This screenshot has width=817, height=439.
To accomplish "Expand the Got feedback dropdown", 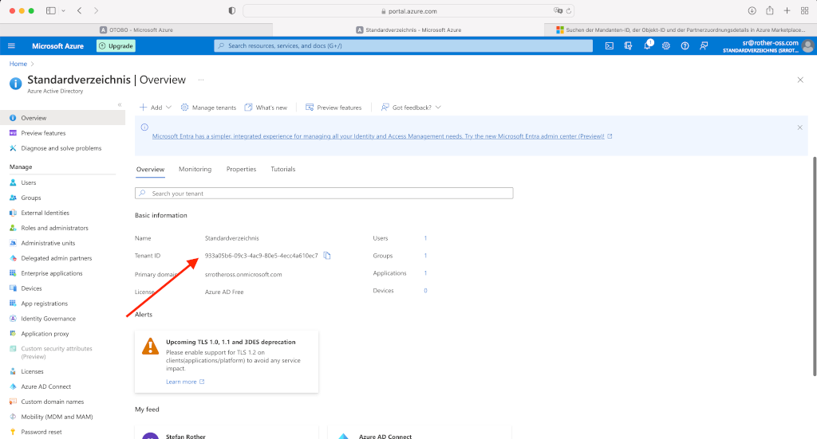I will tap(411, 108).
